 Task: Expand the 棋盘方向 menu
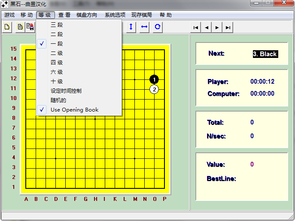click(x=87, y=15)
